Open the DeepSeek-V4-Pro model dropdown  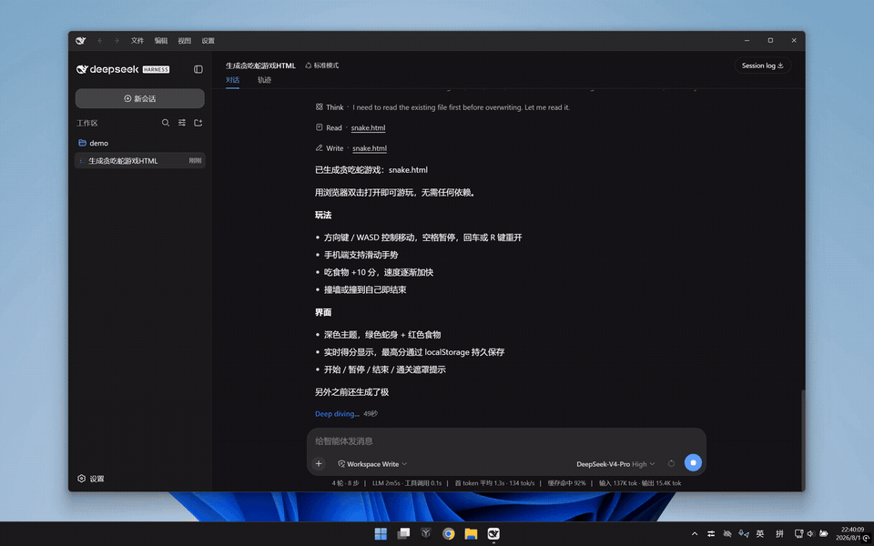pyautogui.click(x=615, y=463)
